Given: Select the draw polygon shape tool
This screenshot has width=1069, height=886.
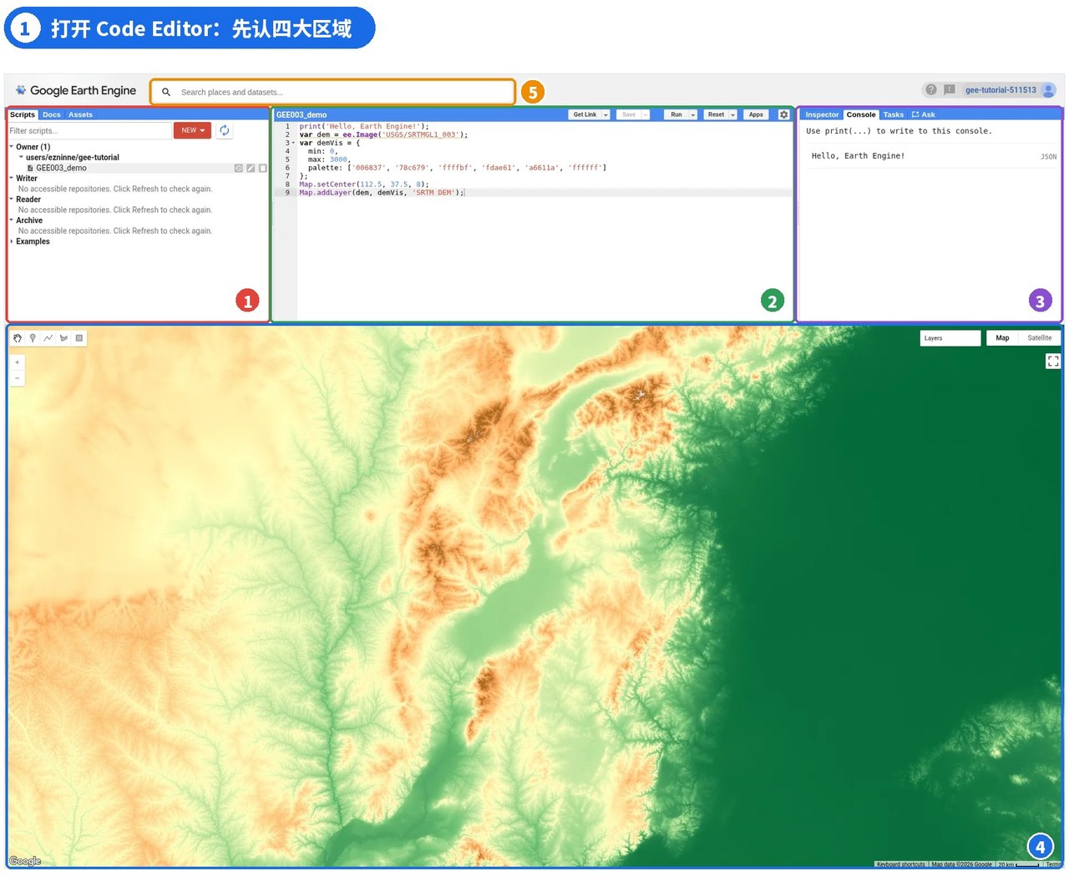Looking at the screenshot, I should 63,338.
